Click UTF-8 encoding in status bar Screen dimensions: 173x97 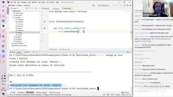pyautogui.click(x=112, y=95)
